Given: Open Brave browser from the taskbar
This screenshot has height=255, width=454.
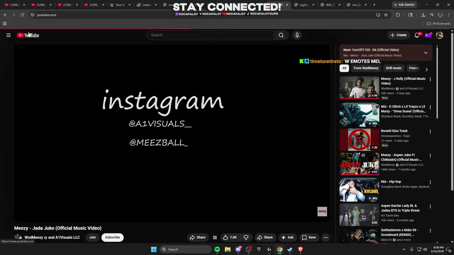Looking at the screenshot, I should [300, 249].
